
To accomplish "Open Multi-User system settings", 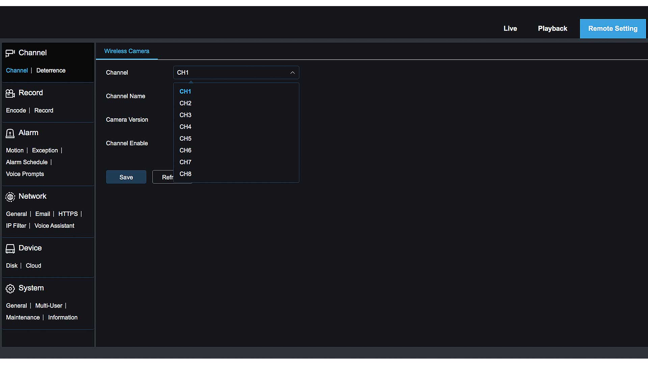I will pyautogui.click(x=49, y=305).
